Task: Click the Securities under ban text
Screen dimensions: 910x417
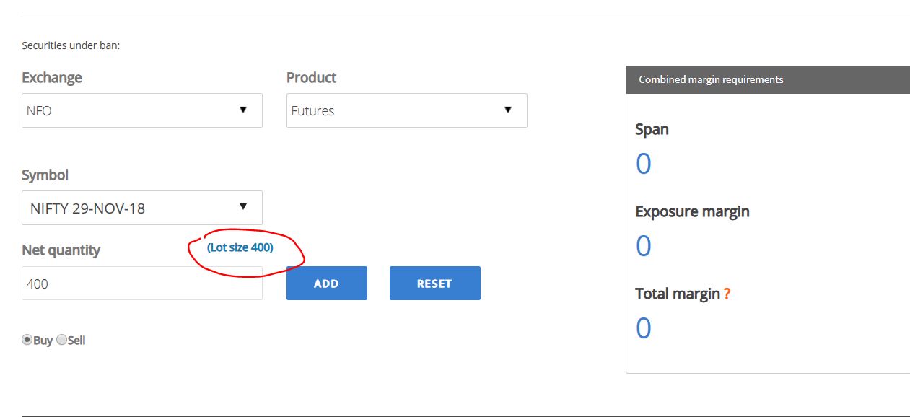Action: [x=71, y=45]
